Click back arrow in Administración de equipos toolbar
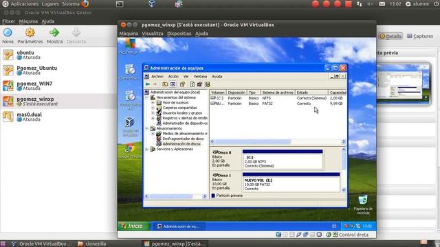440x247 pixels. (x=148, y=84)
